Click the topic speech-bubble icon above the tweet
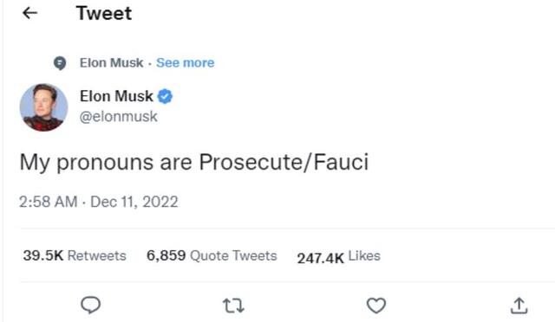The image size is (555, 322). tap(60, 63)
